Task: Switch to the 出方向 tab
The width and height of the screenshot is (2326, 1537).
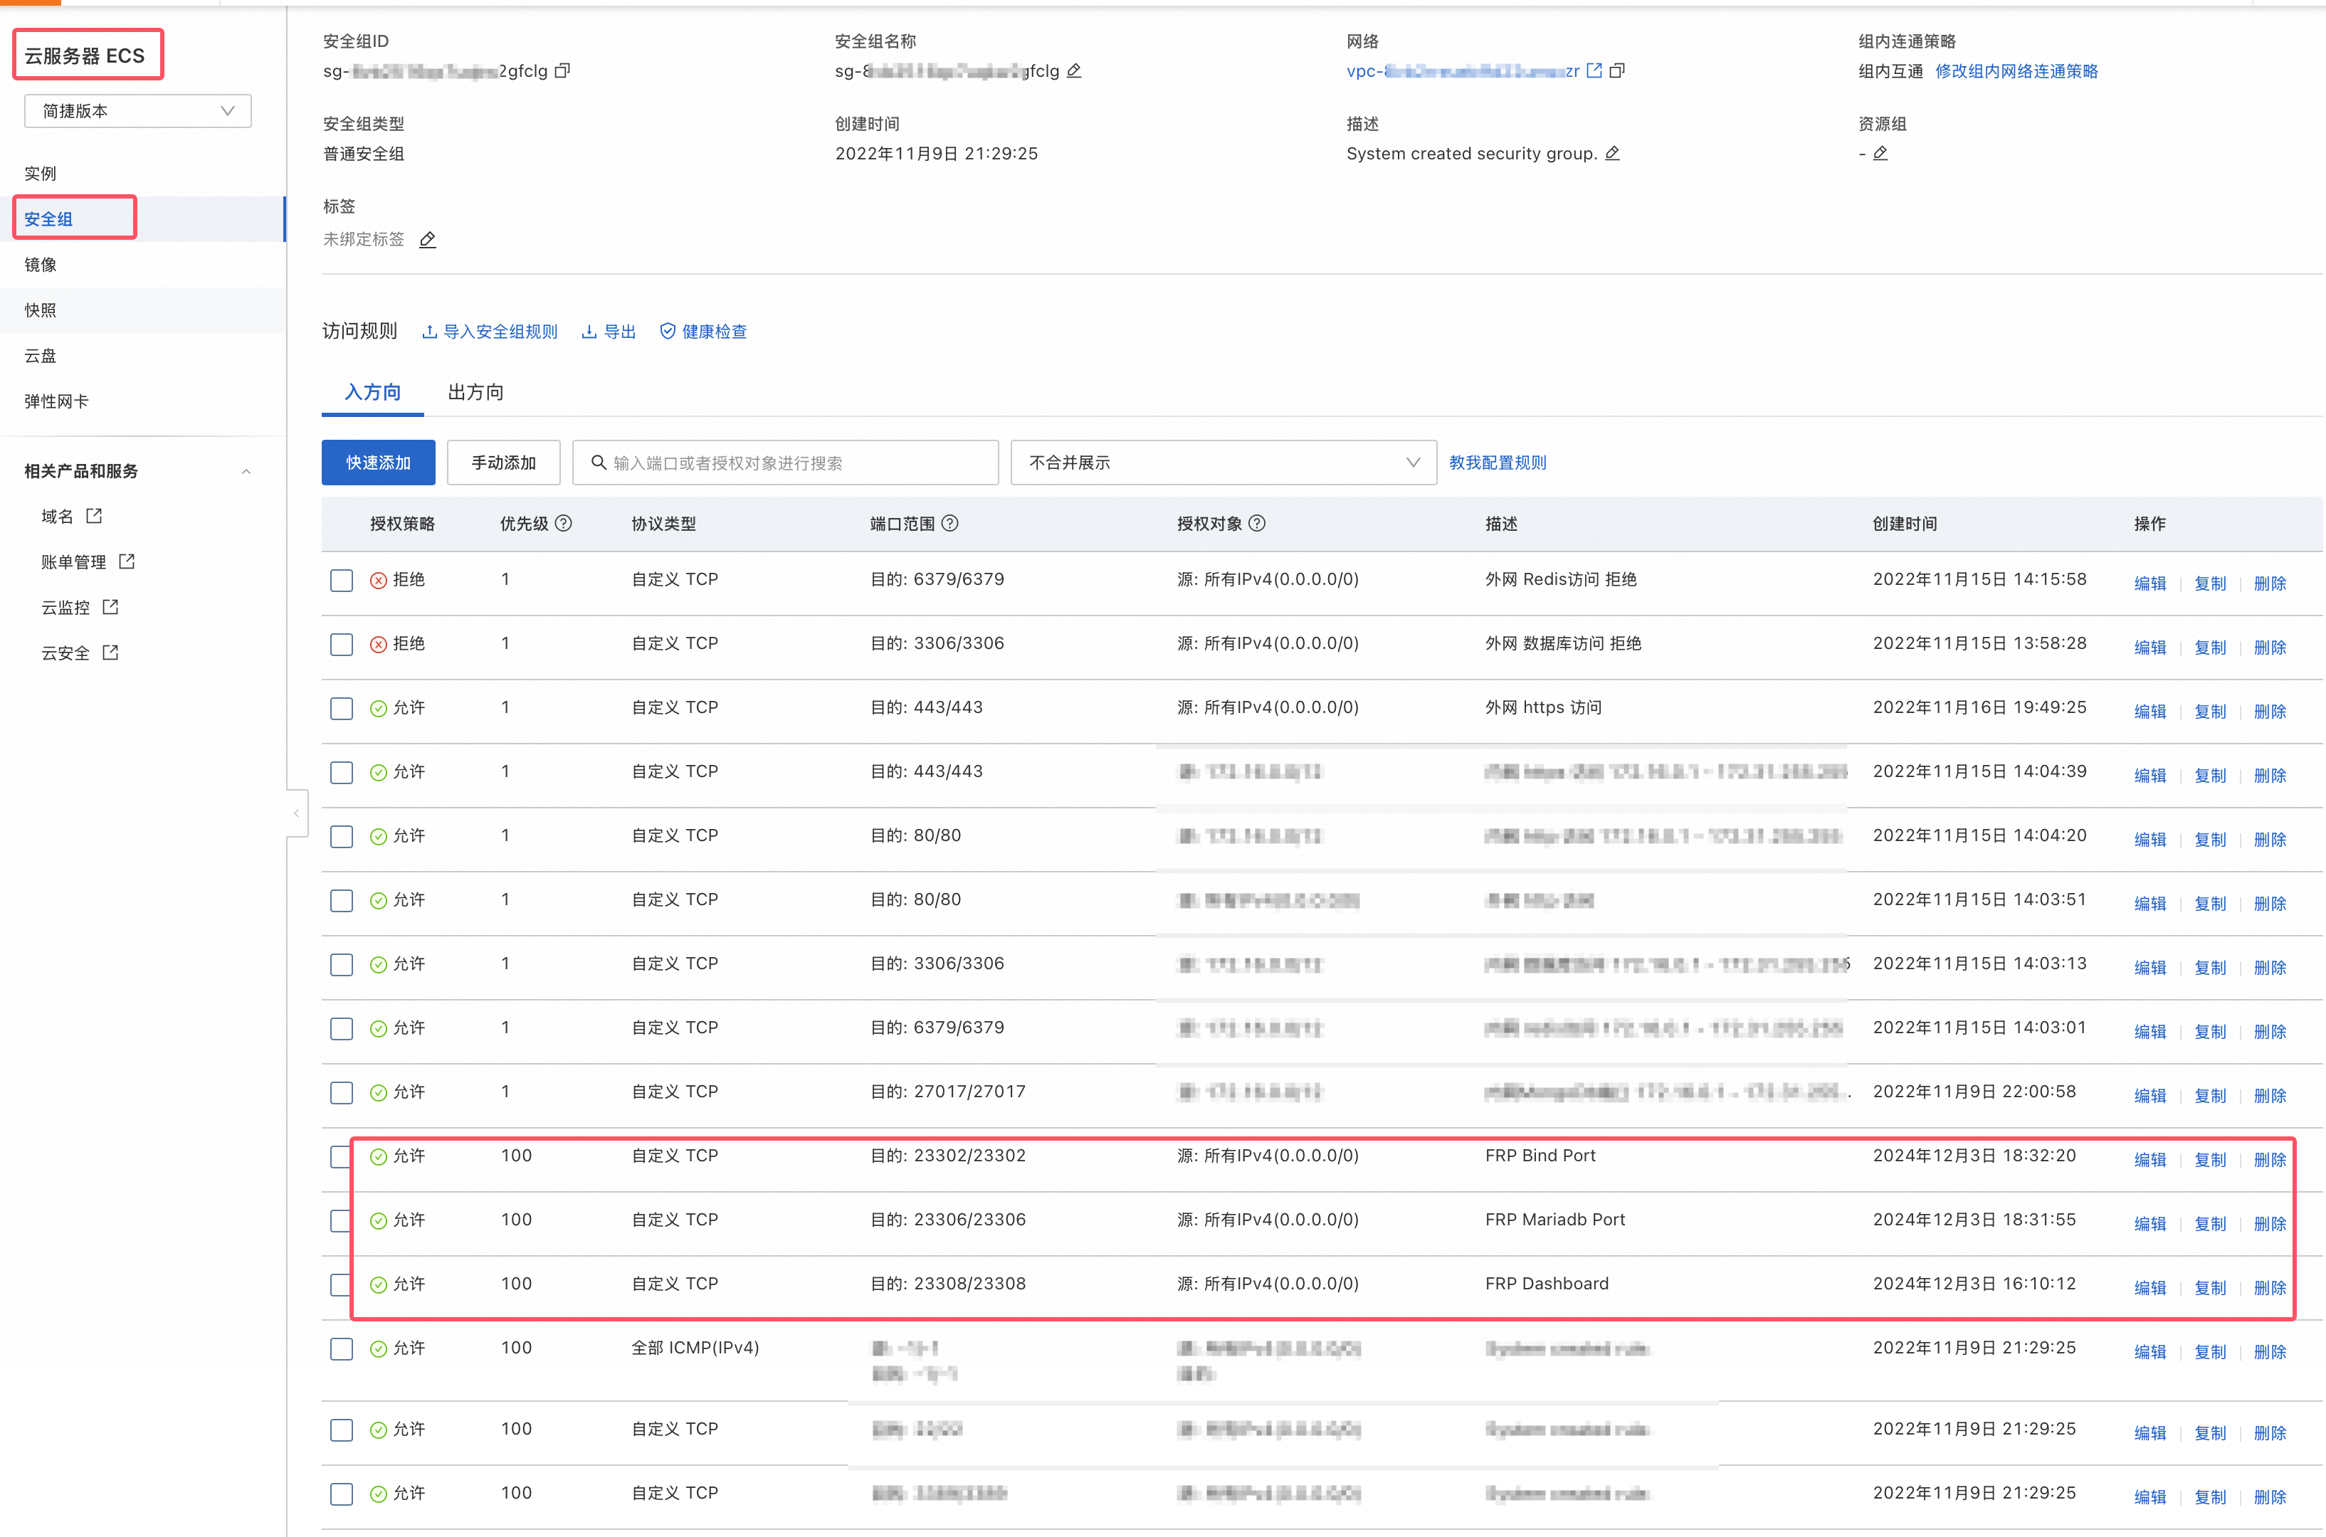Action: point(475,392)
